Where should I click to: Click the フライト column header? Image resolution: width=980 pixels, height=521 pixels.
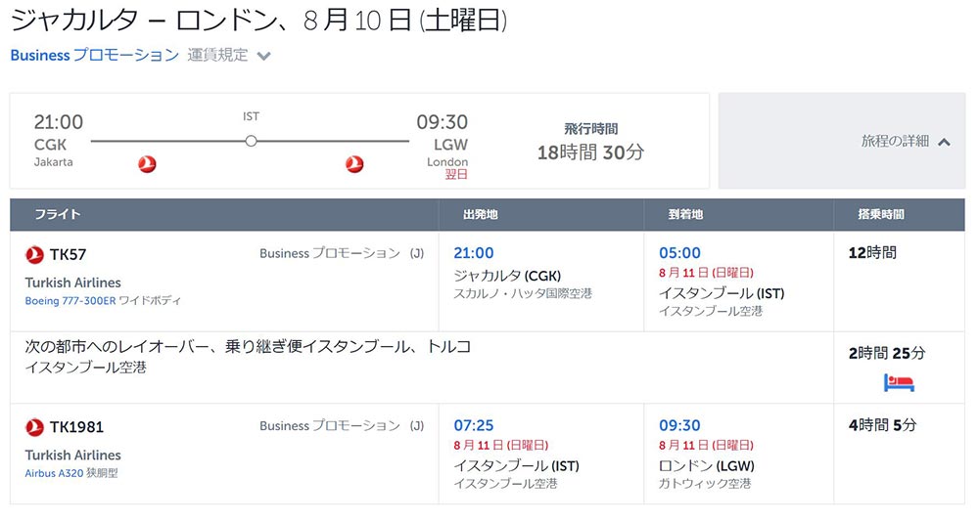click(x=58, y=214)
